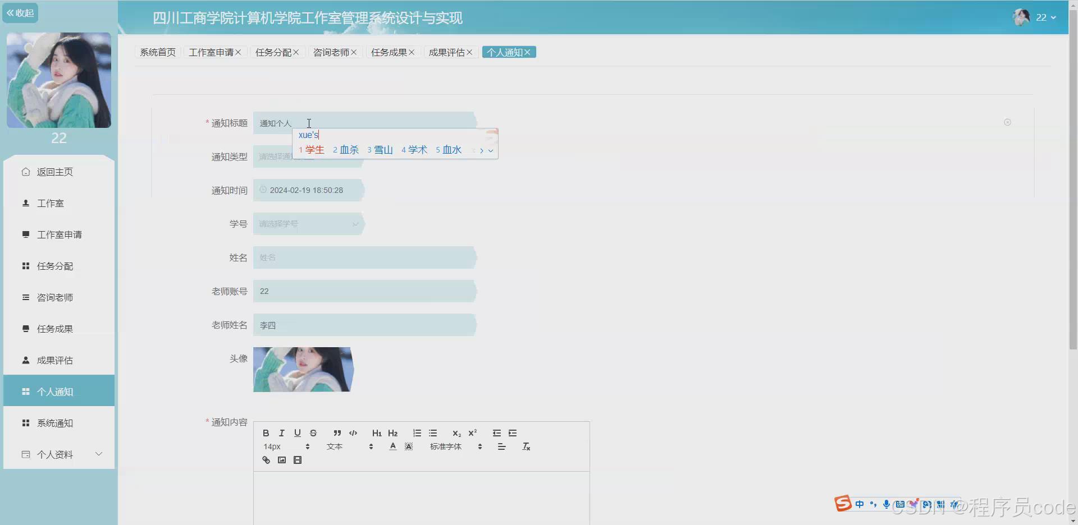This screenshot has height=525, width=1078.
Task: Open code view with the </> icon
Action: pyautogui.click(x=353, y=432)
